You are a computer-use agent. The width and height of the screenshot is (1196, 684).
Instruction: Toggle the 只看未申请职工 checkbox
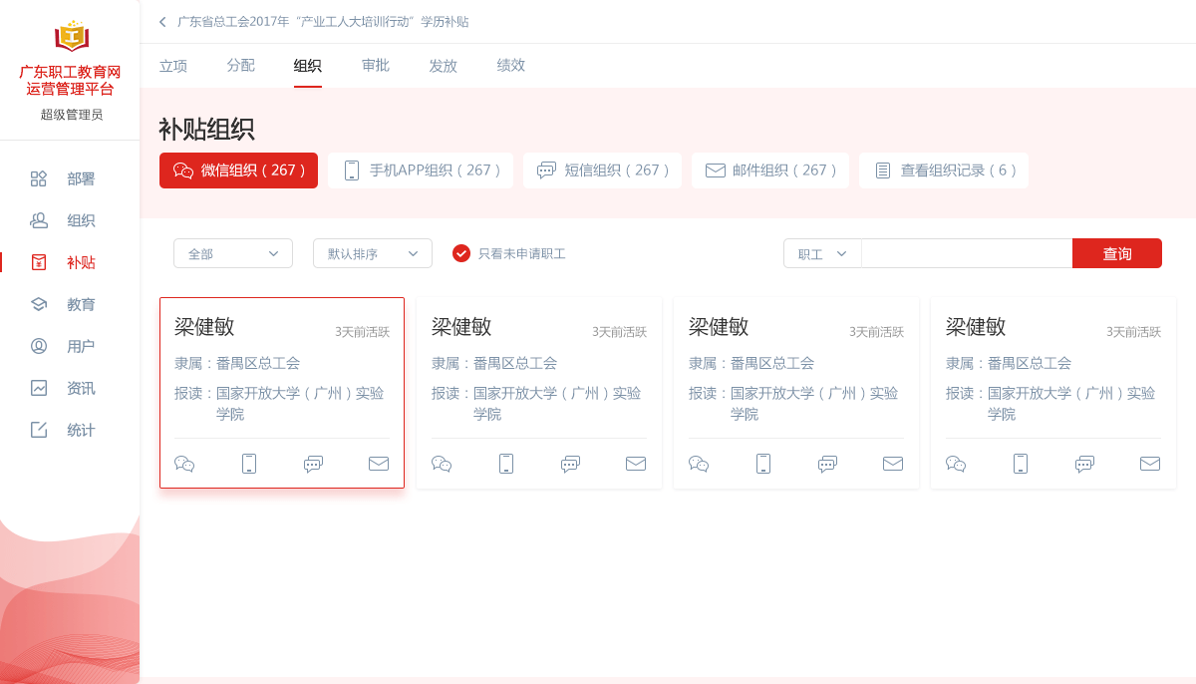click(461, 253)
